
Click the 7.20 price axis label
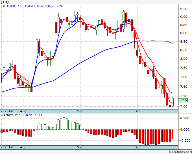pos(184,96)
